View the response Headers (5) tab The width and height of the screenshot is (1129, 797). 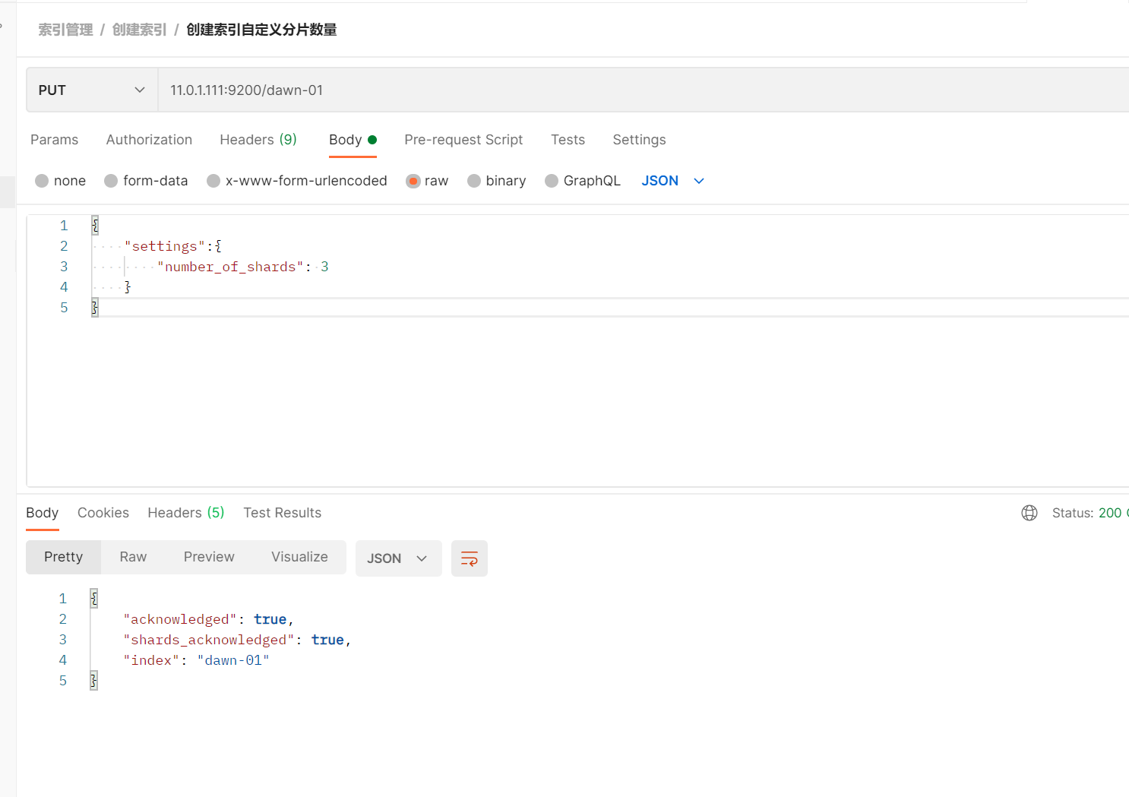[x=186, y=513]
